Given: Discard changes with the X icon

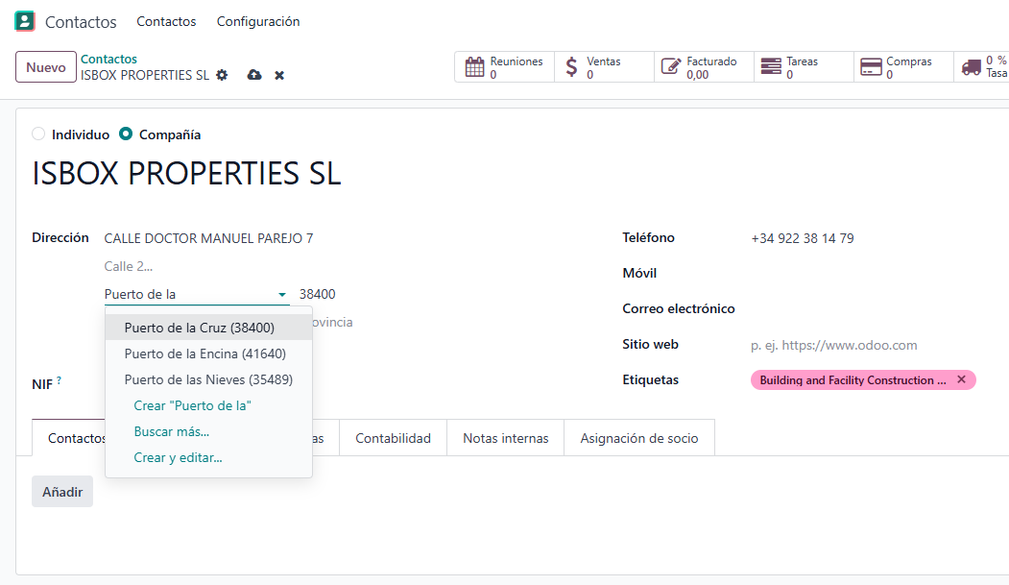Looking at the screenshot, I should click(279, 75).
